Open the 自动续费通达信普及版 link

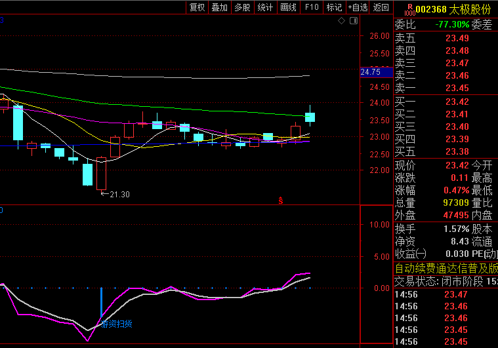coord(446,268)
